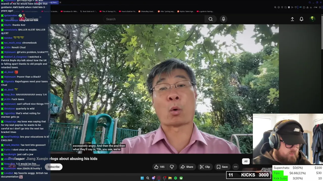Screen dimensions: 323x181
Task: Open 'a guide to flaming...' bookmark
Action: 205,11
